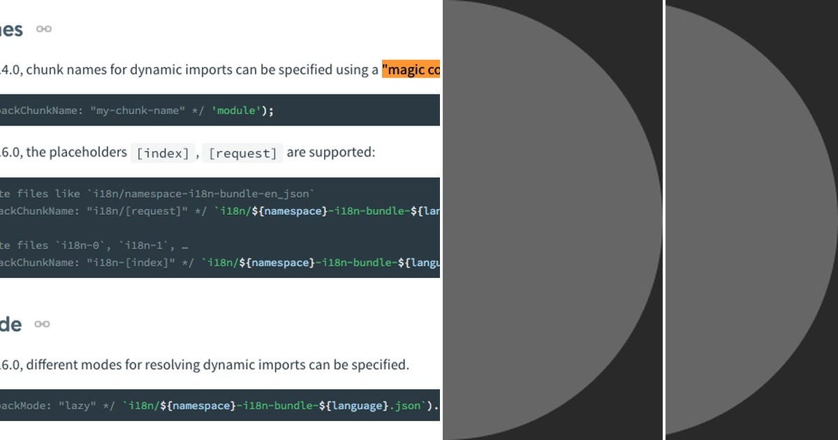Click the inline code span [index]
Screen dimensions: 838x440
tap(163, 152)
